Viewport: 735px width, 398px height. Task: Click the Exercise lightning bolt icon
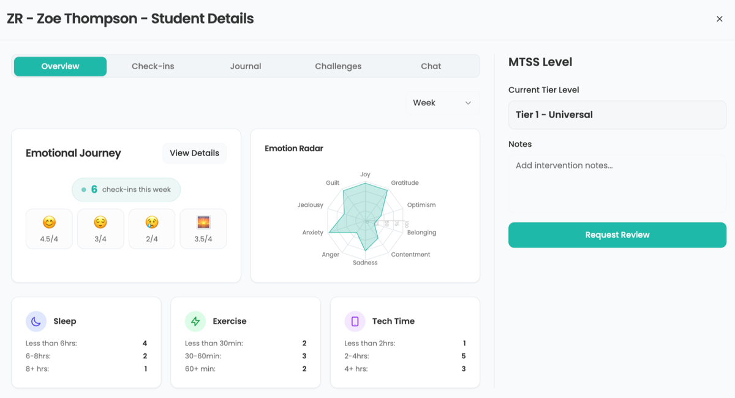tap(196, 321)
